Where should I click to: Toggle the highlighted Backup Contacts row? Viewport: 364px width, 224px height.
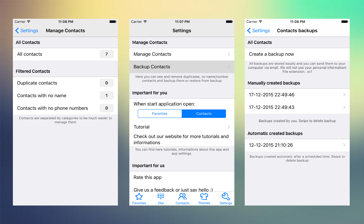182,67
